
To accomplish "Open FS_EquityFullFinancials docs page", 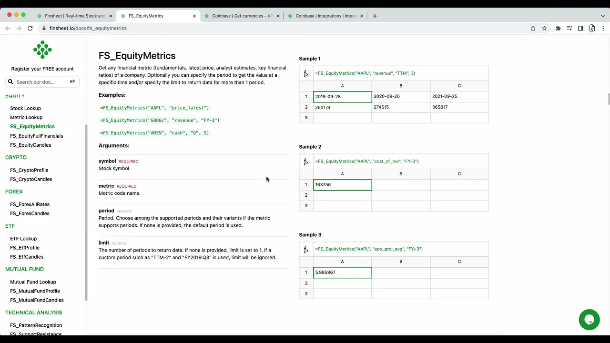I will pos(37,136).
